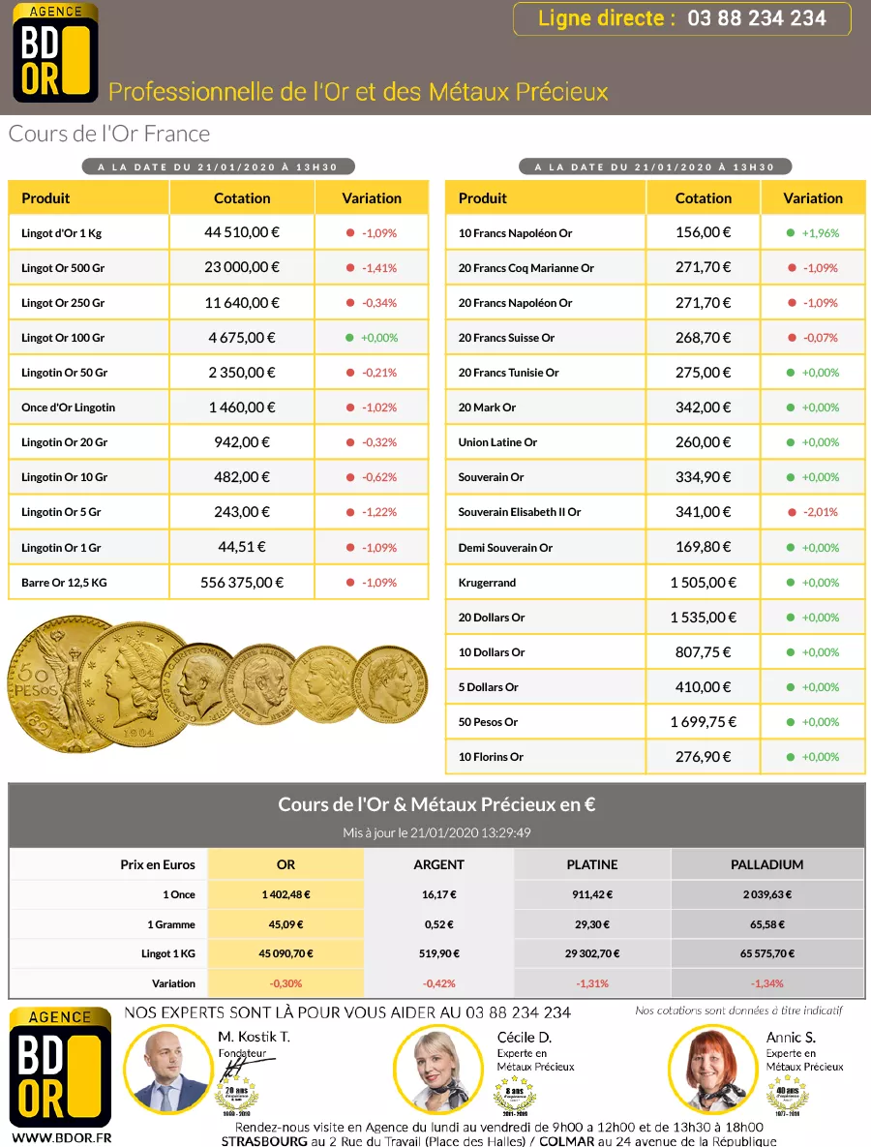Click the PLATINE column header
Image resolution: width=871 pixels, height=1147 pixels.
pyautogui.click(x=591, y=864)
